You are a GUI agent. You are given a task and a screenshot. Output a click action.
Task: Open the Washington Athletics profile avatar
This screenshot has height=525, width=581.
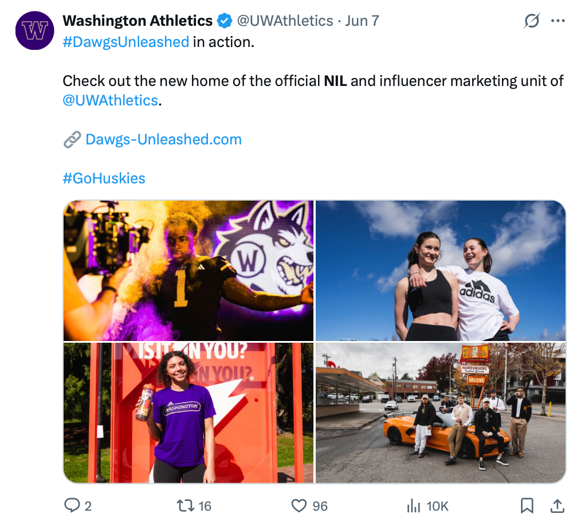34,31
